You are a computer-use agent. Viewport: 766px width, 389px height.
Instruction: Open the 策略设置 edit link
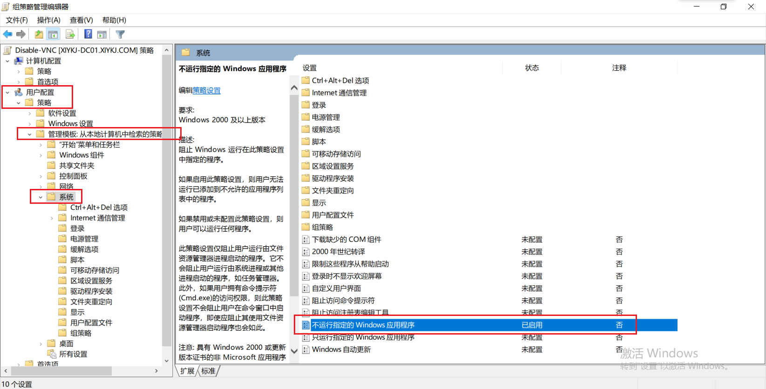(207, 90)
